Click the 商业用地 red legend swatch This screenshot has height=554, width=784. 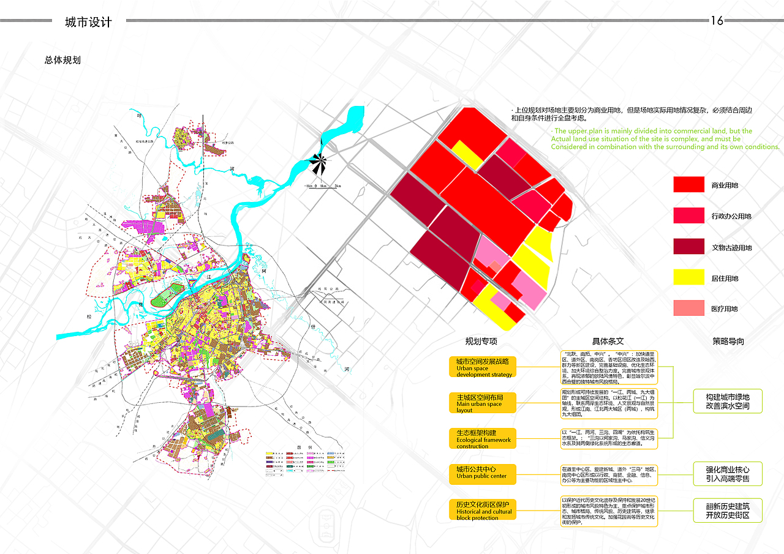tap(689, 185)
